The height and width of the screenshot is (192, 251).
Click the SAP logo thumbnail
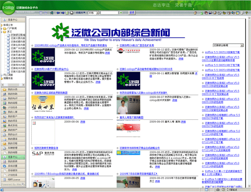click(43, 153)
